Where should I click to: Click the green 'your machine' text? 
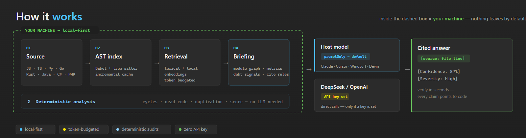[x=448, y=19]
